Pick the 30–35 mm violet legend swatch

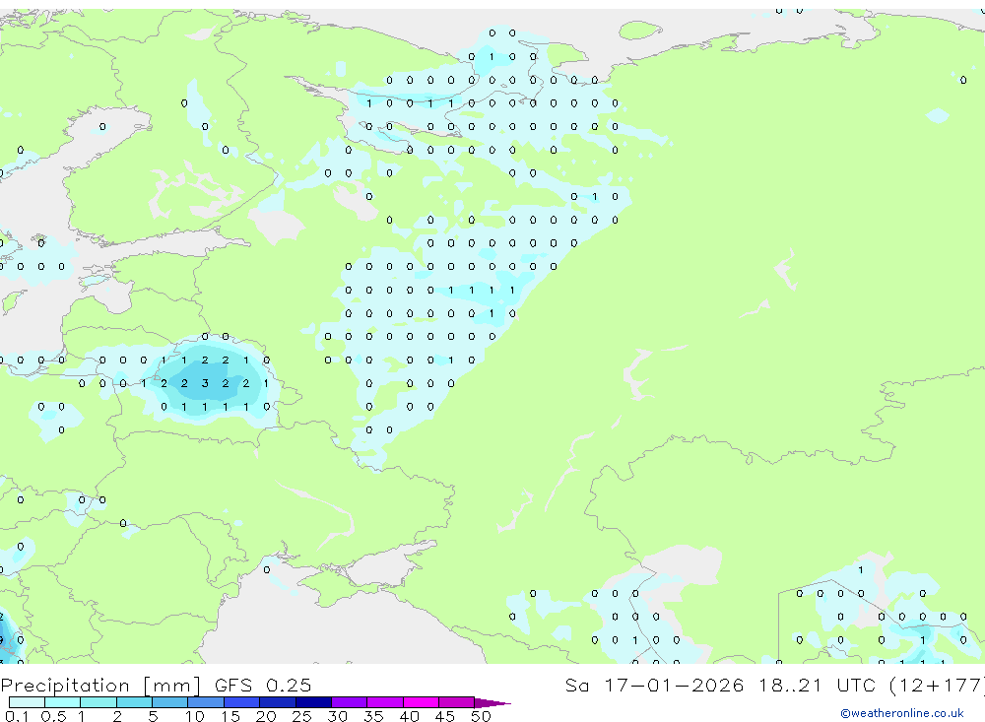350,702
